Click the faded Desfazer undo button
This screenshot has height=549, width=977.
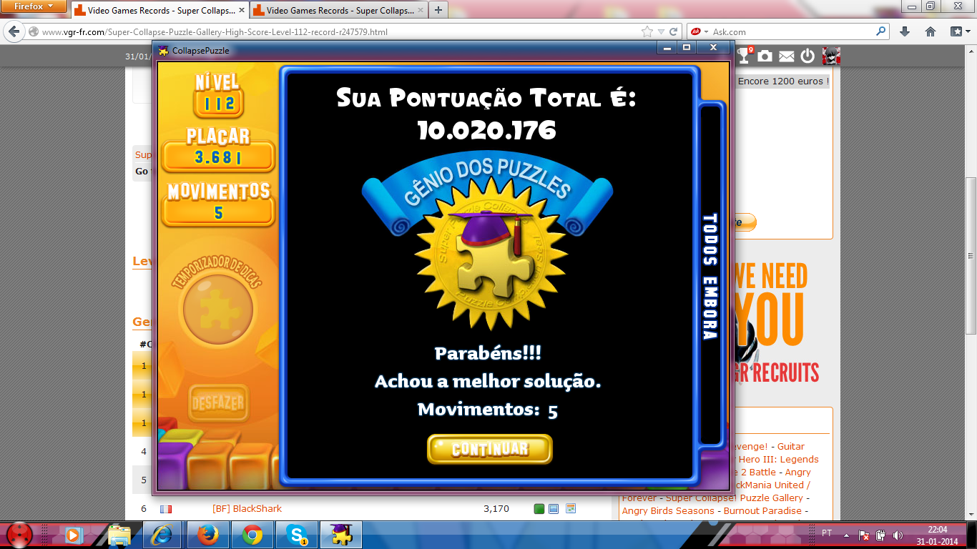click(218, 404)
